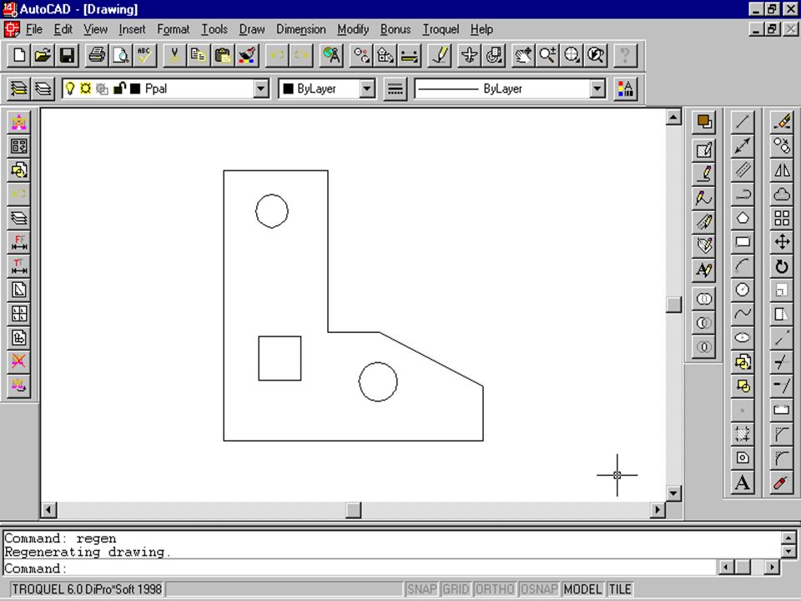Save the drawing with the floppy disk icon
The width and height of the screenshot is (801, 601).
pyautogui.click(x=67, y=55)
